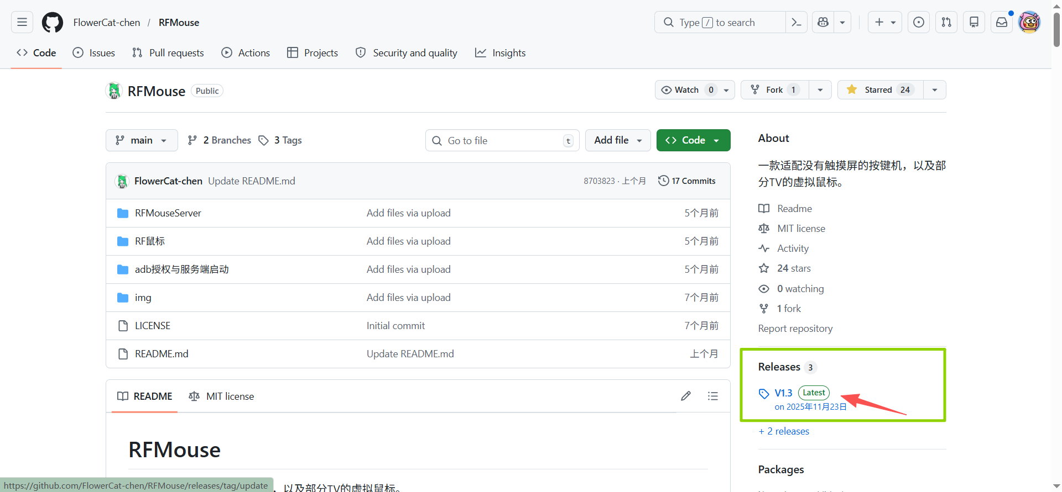Open the FlowerCat-chen owner link in breadcrumb

pos(107,23)
